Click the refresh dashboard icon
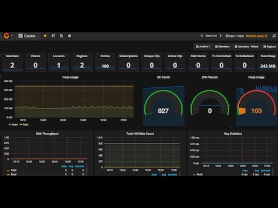The width and height of the screenshot is (278, 208). point(274,36)
